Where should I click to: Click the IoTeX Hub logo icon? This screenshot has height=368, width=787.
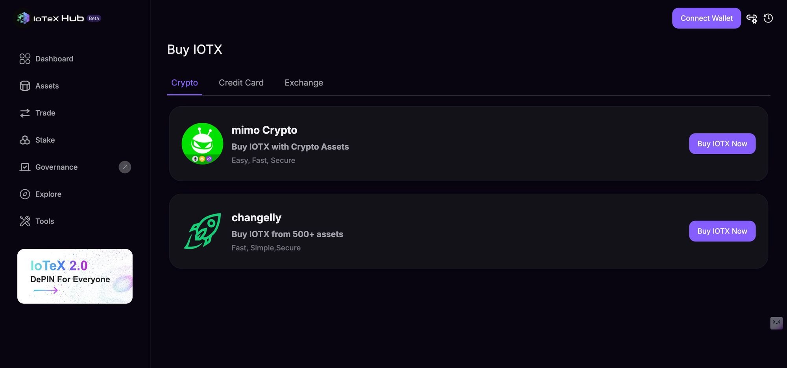pos(23,18)
